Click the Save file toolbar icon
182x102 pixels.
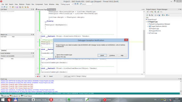(17, 7)
